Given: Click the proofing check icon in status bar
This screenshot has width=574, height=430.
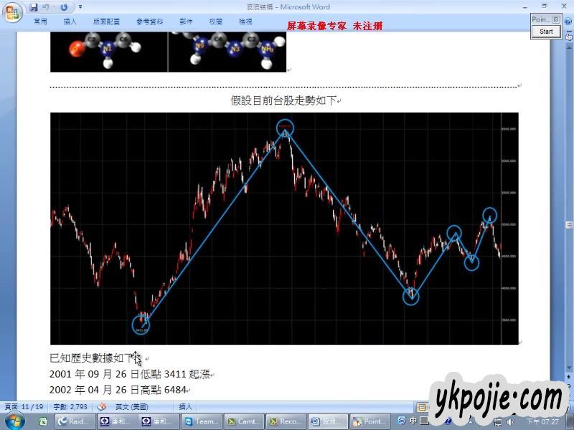Looking at the screenshot, I should (102, 406).
